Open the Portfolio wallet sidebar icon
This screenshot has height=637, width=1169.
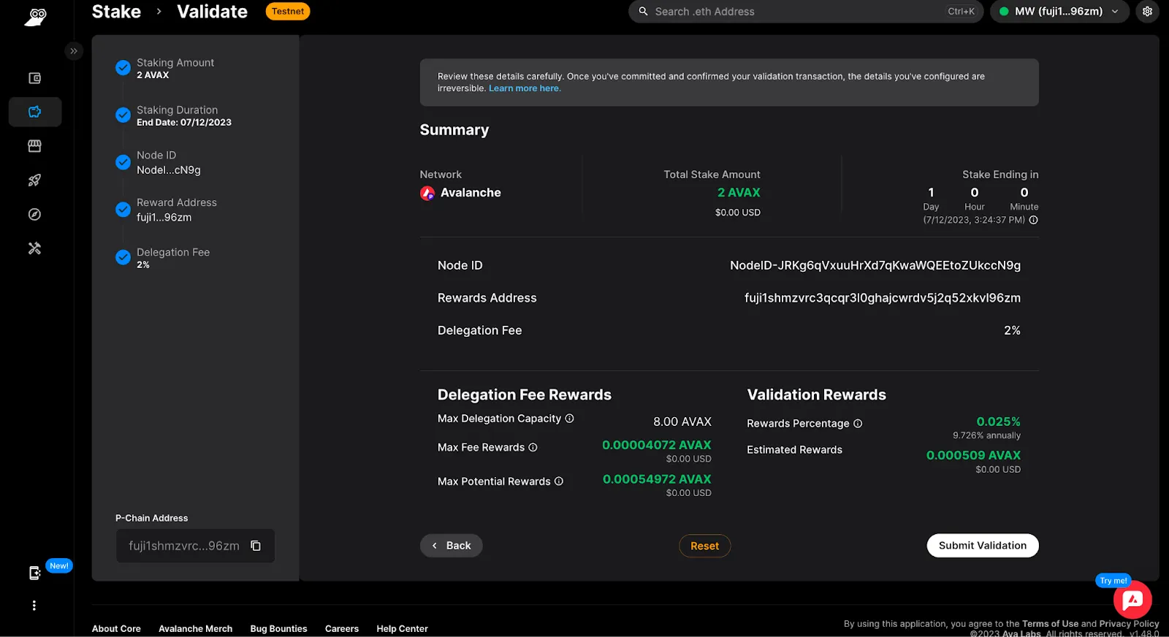pos(34,78)
